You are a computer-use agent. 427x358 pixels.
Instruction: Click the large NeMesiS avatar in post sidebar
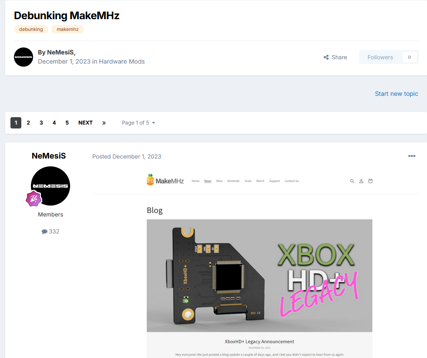pos(50,186)
